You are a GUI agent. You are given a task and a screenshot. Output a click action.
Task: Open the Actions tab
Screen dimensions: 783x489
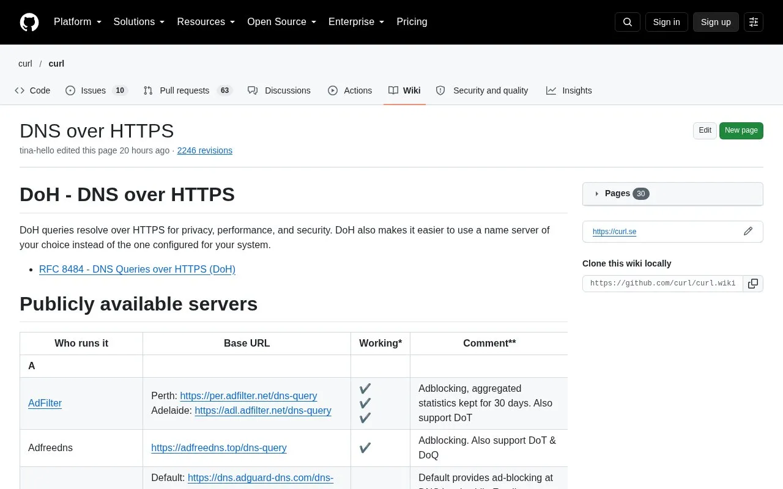click(350, 90)
